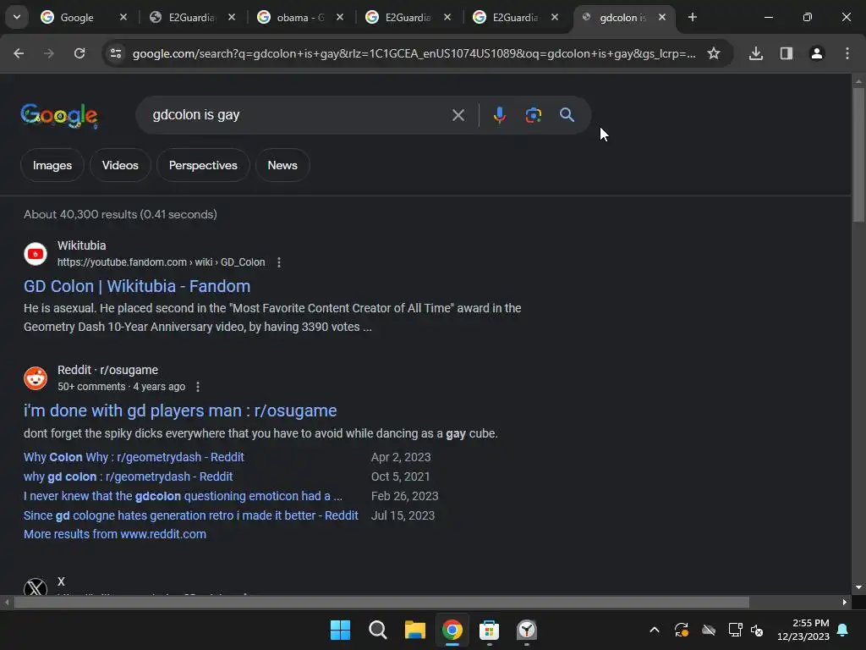The width and height of the screenshot is (866, 650).
Task: Close the active gdcolon tab
Action: (661, 17)
